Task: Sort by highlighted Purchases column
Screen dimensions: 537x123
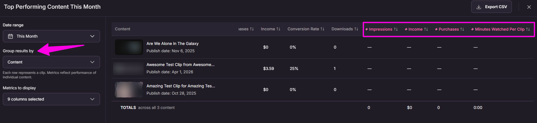Action: tap(449, 29)
